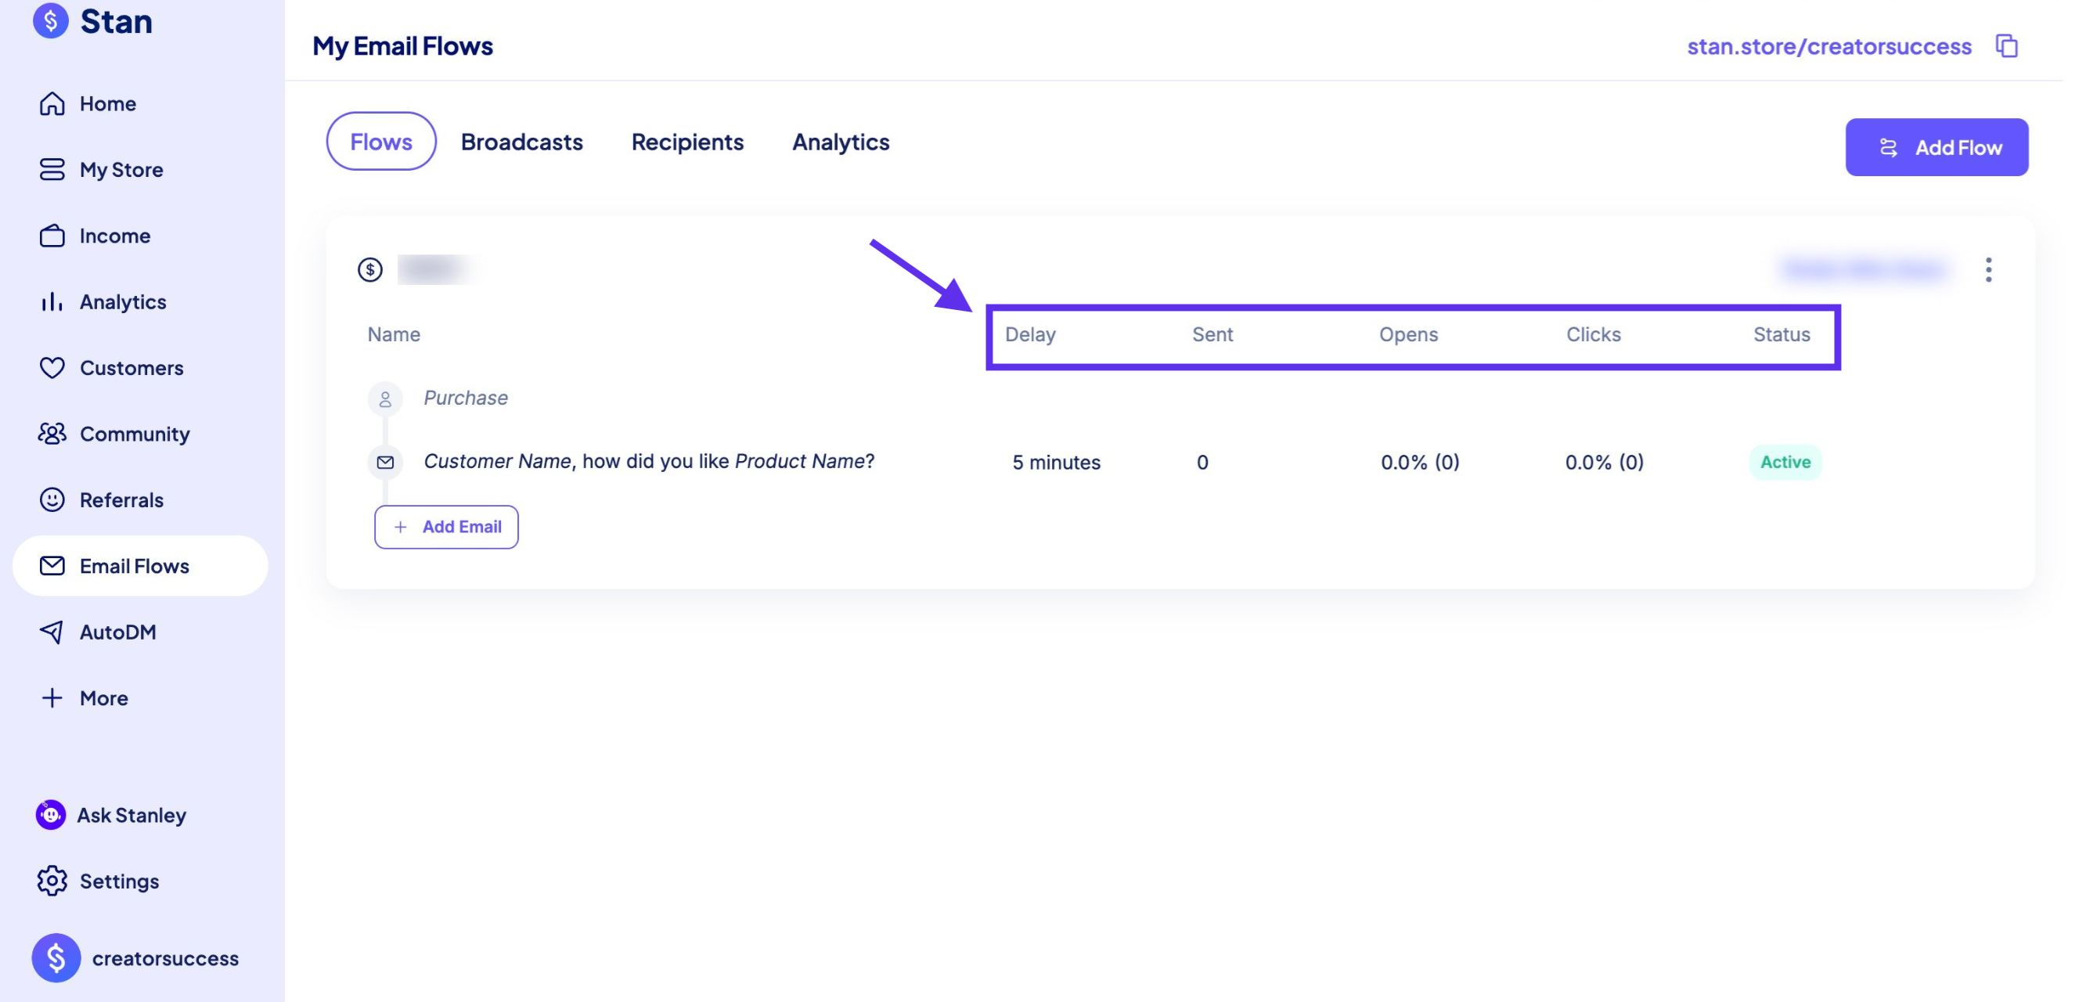Open the Analytics tab in Email Flows
The width and height of the screenshot is (2075, 1002).
(840, 142)
